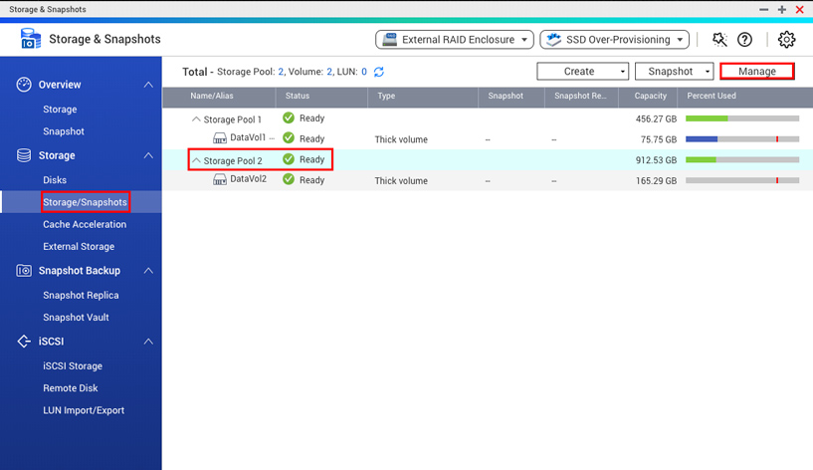
Task: Click the 456.27 GB capacity value
Action: click(656, 118)
